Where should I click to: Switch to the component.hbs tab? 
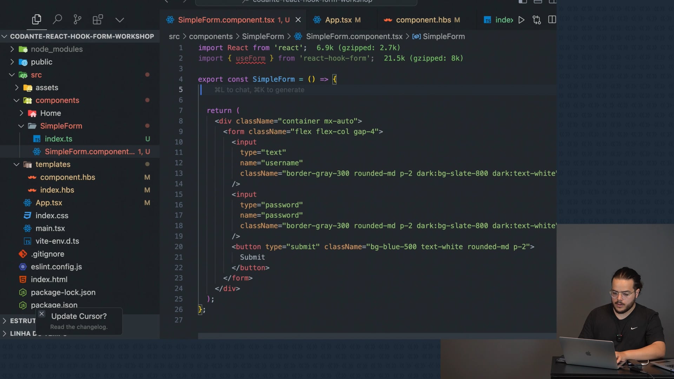(423, 20)
